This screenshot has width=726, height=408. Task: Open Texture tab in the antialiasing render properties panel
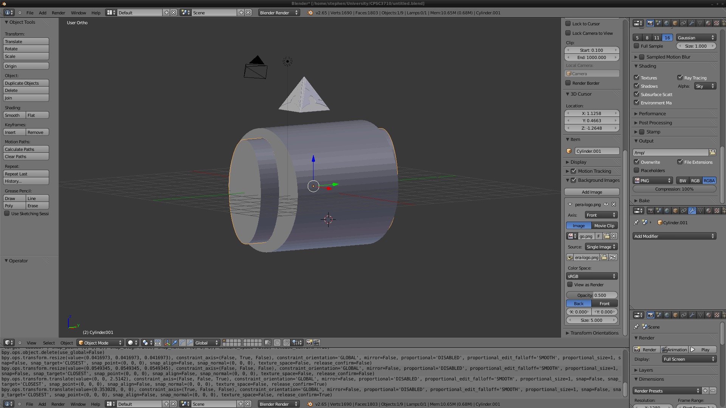pyautogui.click(x=717, y=23)
